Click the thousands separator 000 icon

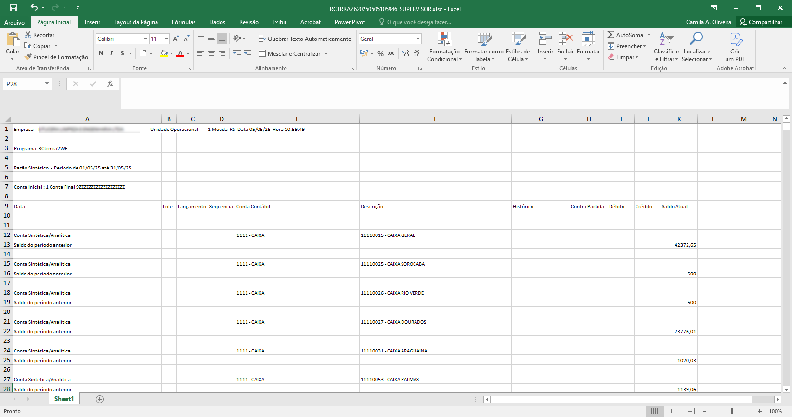391,53
